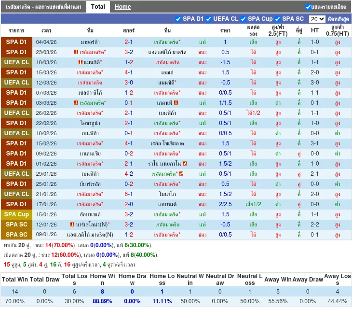
Task: Click the SPA Cup league badge on 15/01/26
Action: click(16, 214)
